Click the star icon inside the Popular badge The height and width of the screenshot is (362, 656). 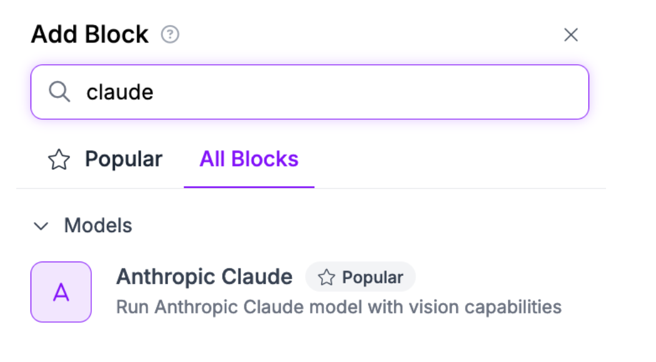pyautogui.click(x=326, y=277)
